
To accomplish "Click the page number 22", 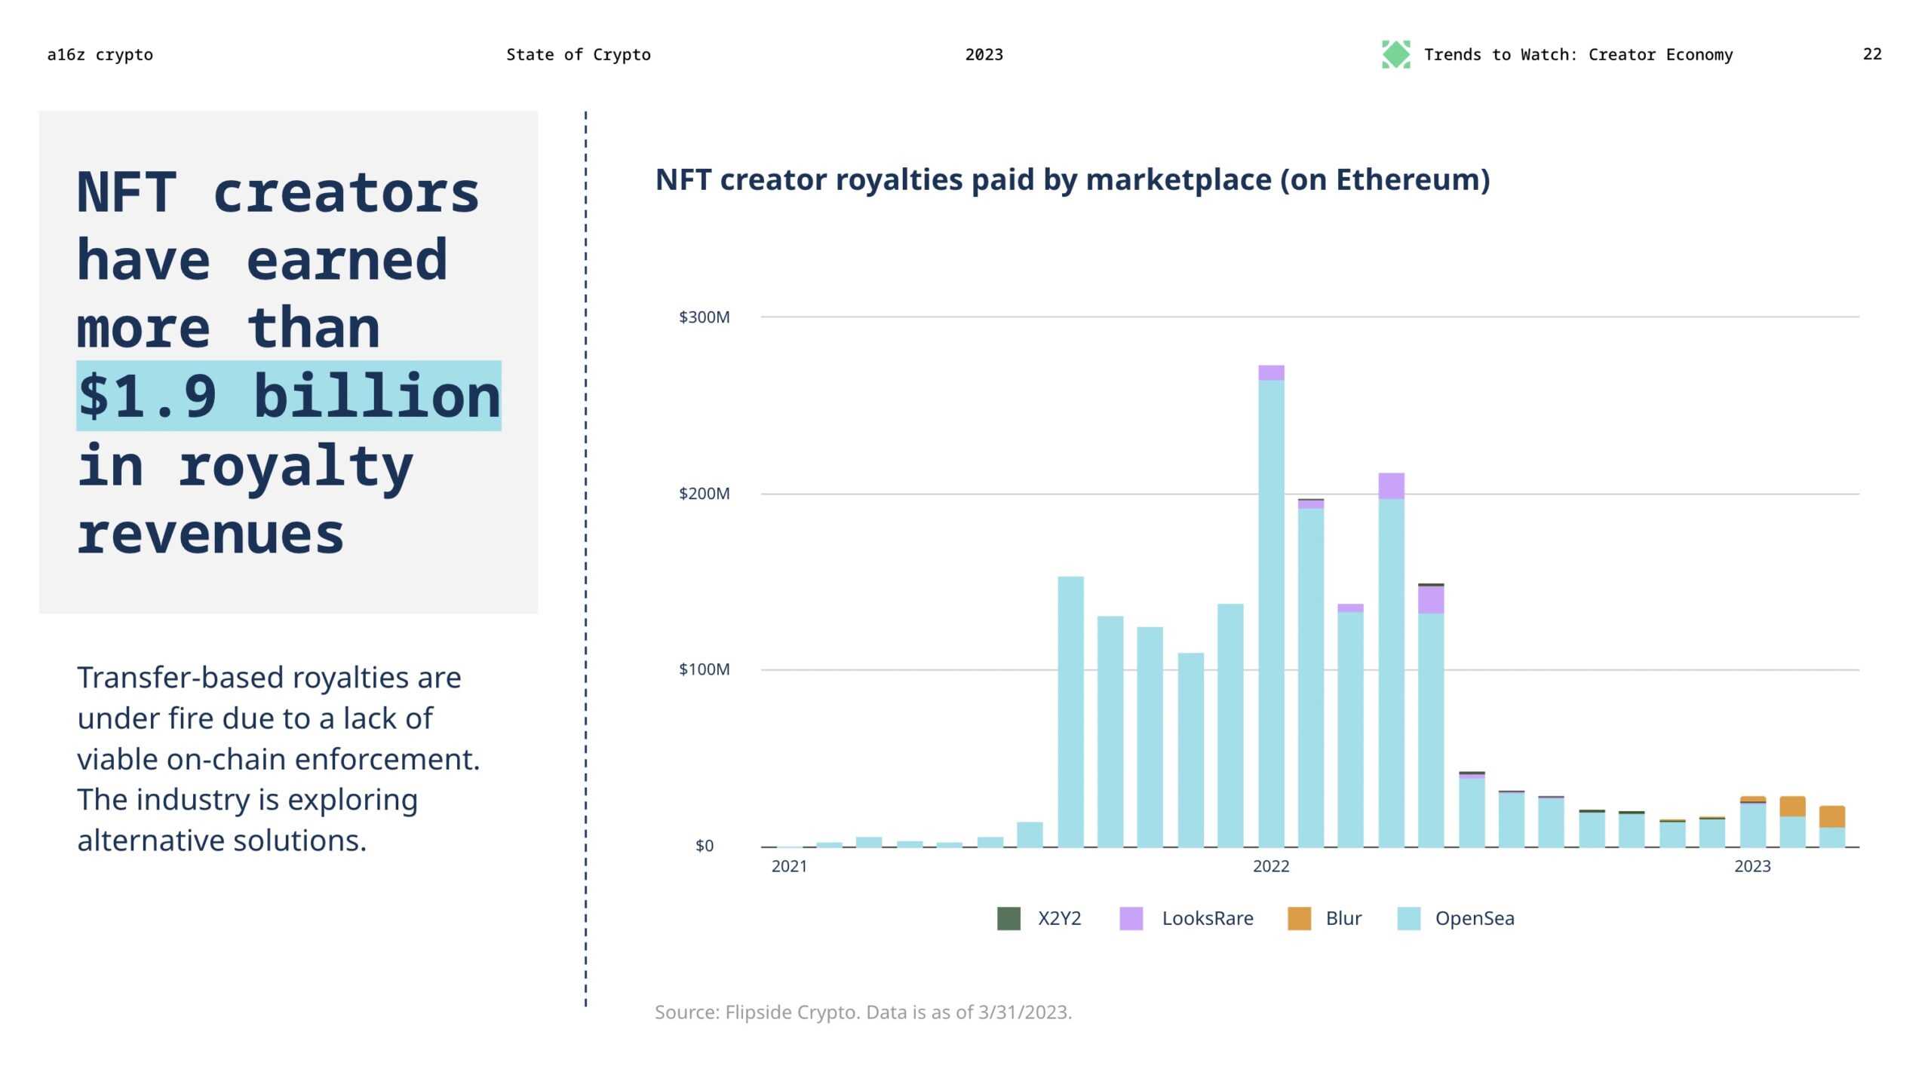I will coord(1871,54).
